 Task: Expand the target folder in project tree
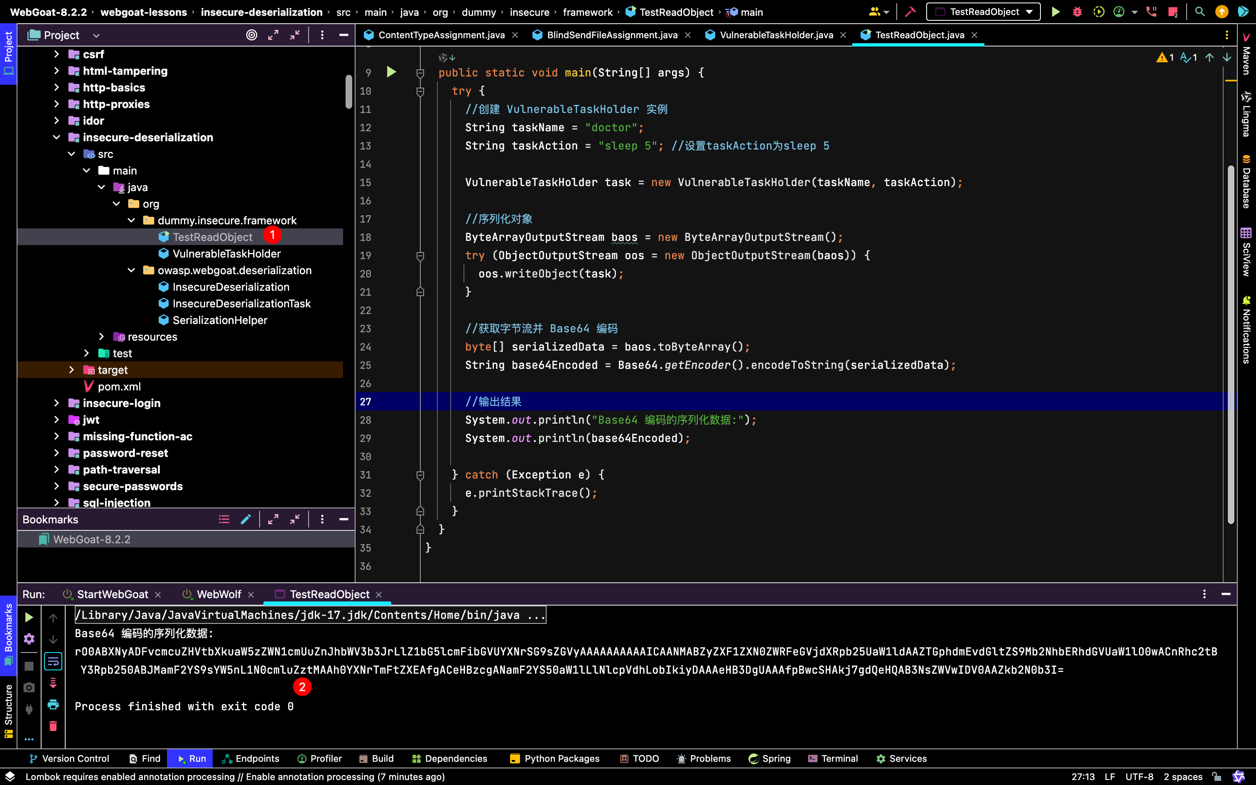71,370
